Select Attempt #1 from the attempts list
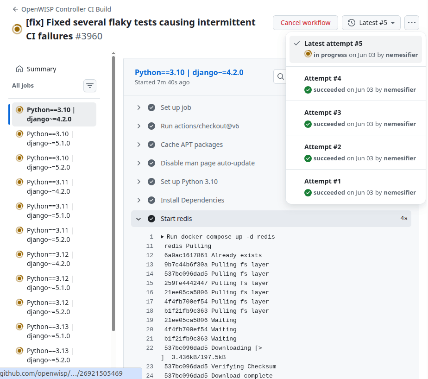The image size is (428, 379). tap(355, 187)
